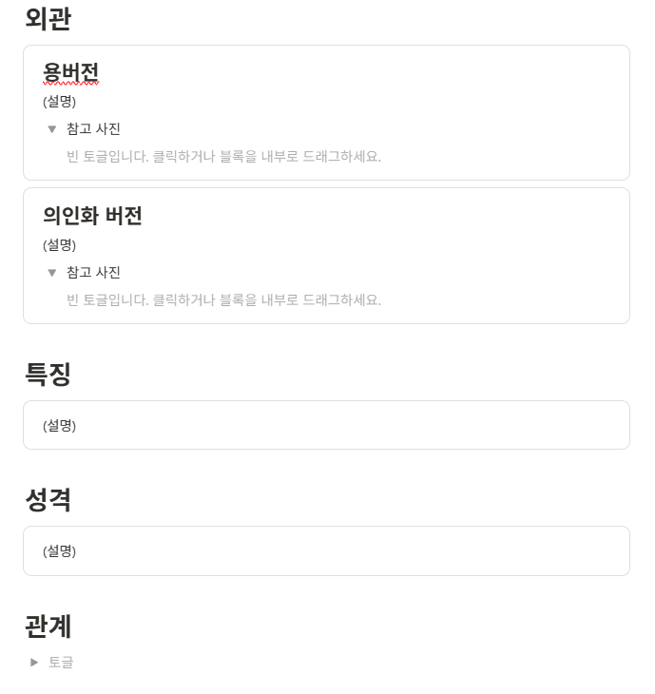
Task: Click the 용버전 heading text
Action: (x=70, y=72)
